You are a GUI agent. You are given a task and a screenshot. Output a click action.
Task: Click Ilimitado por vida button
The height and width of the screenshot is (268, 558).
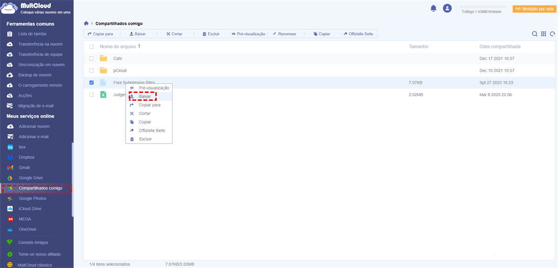533,9
